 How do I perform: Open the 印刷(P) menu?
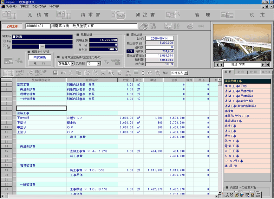click(24, 6)
